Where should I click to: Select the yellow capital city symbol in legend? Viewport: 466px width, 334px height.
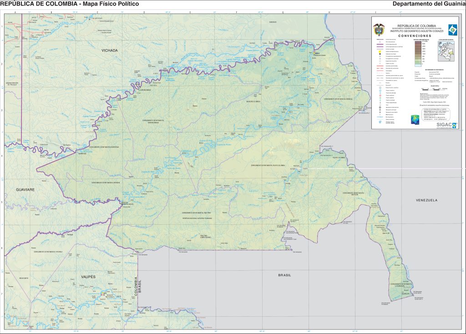pyautogui.click(x=380, y=51)
